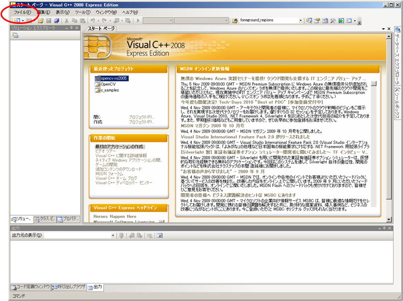Image resolution: width=403 pixels, height=301 pixels.
Task: Open the Object Browser toolbar icon
Action: point(325,20)
